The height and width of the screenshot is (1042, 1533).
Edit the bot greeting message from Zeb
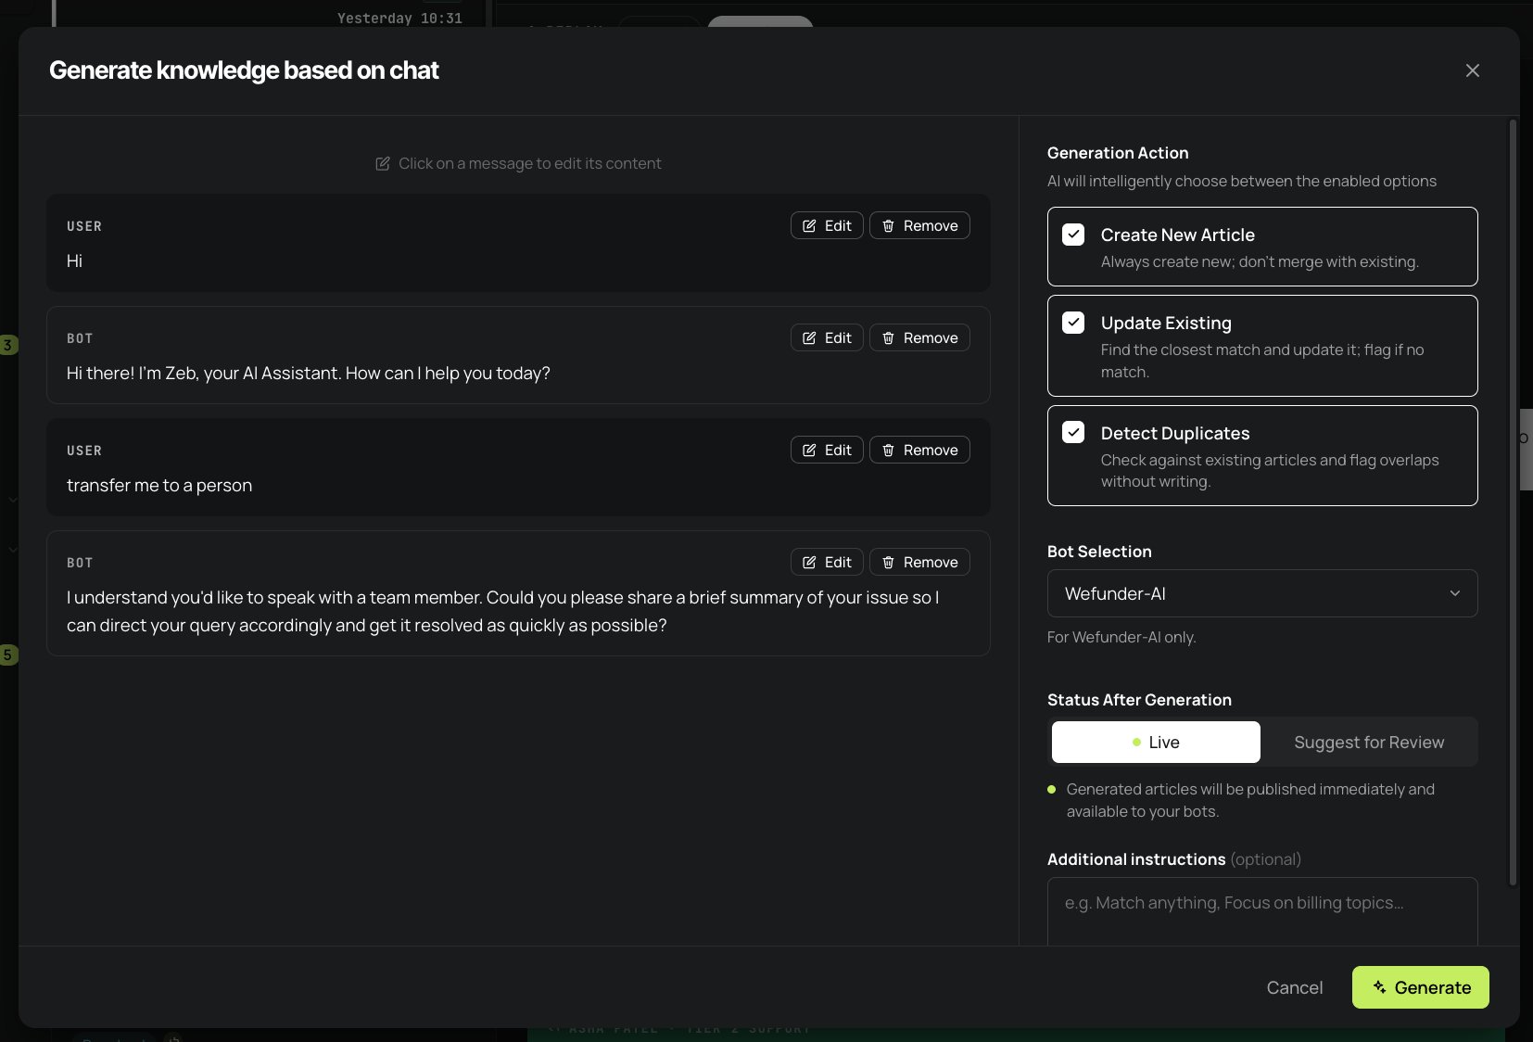(x=827, y=337)
